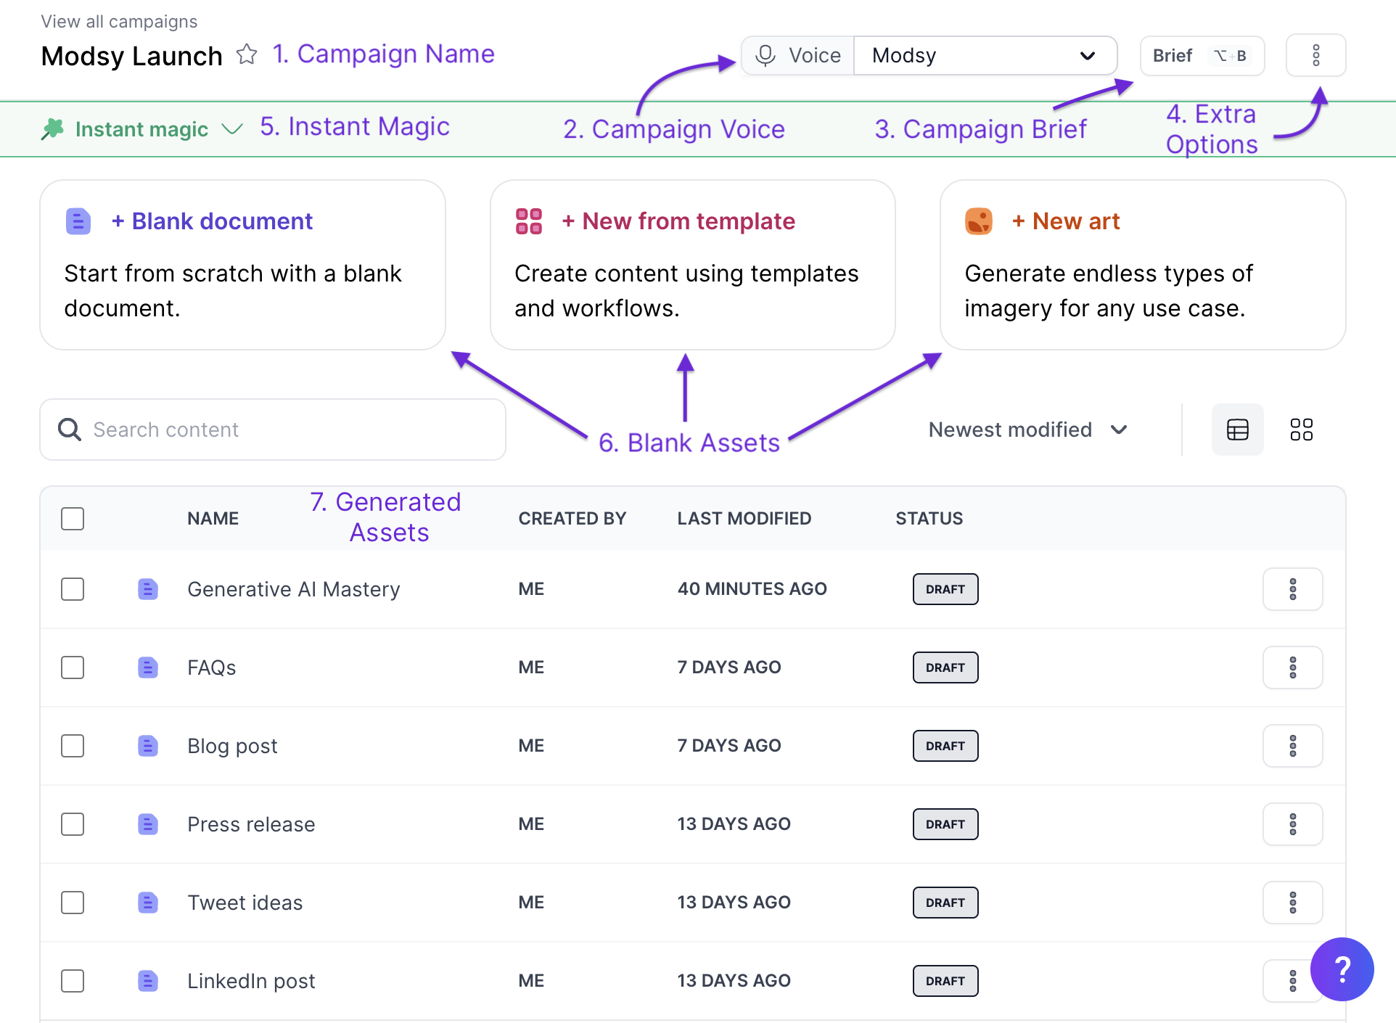The image size is (1396, 1023).
Task: Click the Instant magic label
Action: [x=141, y=129]
